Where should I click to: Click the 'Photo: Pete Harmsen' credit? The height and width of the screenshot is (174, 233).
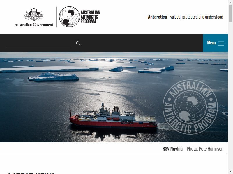coord(205,149)
